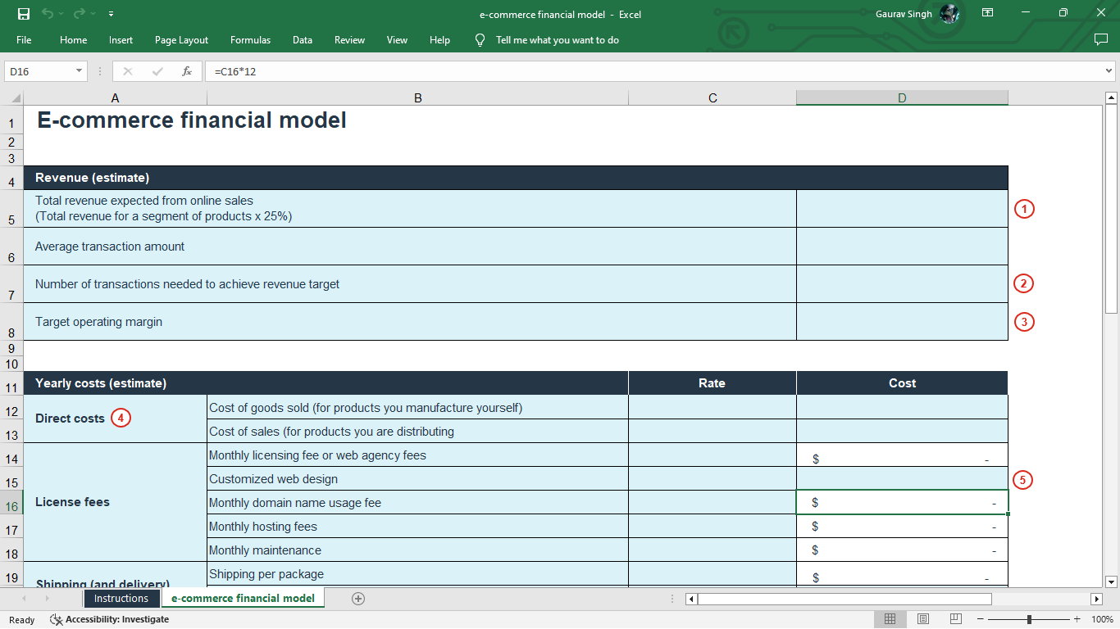Select Normal view icon in status bar
Image resolution: width=1120 pixels, height=629 pixels.
(890, 619)
